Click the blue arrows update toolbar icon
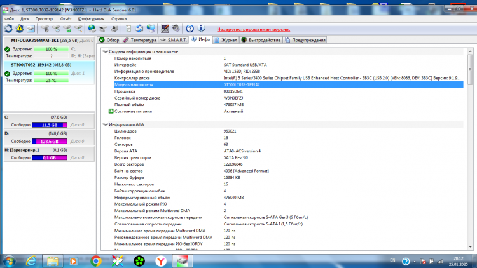This screenshot has height=268, width=477. point(139,29)
